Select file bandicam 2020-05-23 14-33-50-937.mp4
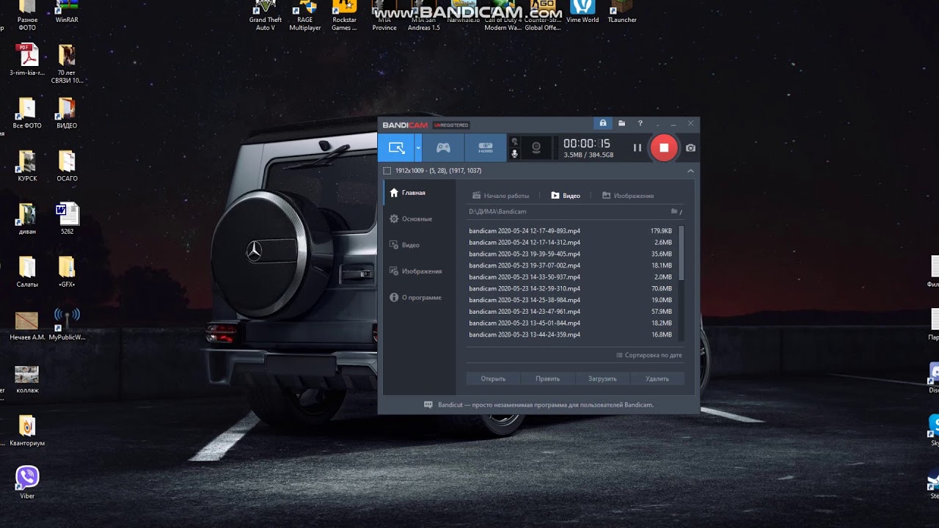Screen dimensions: 939x528 571,277
